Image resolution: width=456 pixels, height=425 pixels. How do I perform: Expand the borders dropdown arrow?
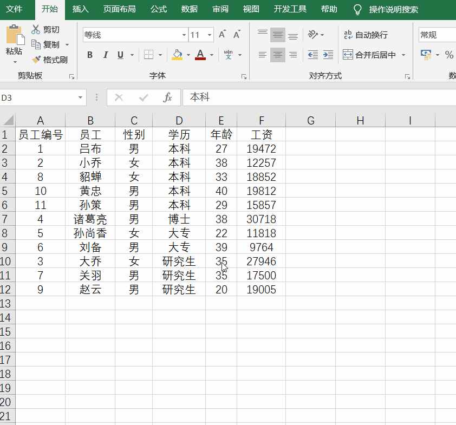(x=160, y=55)
